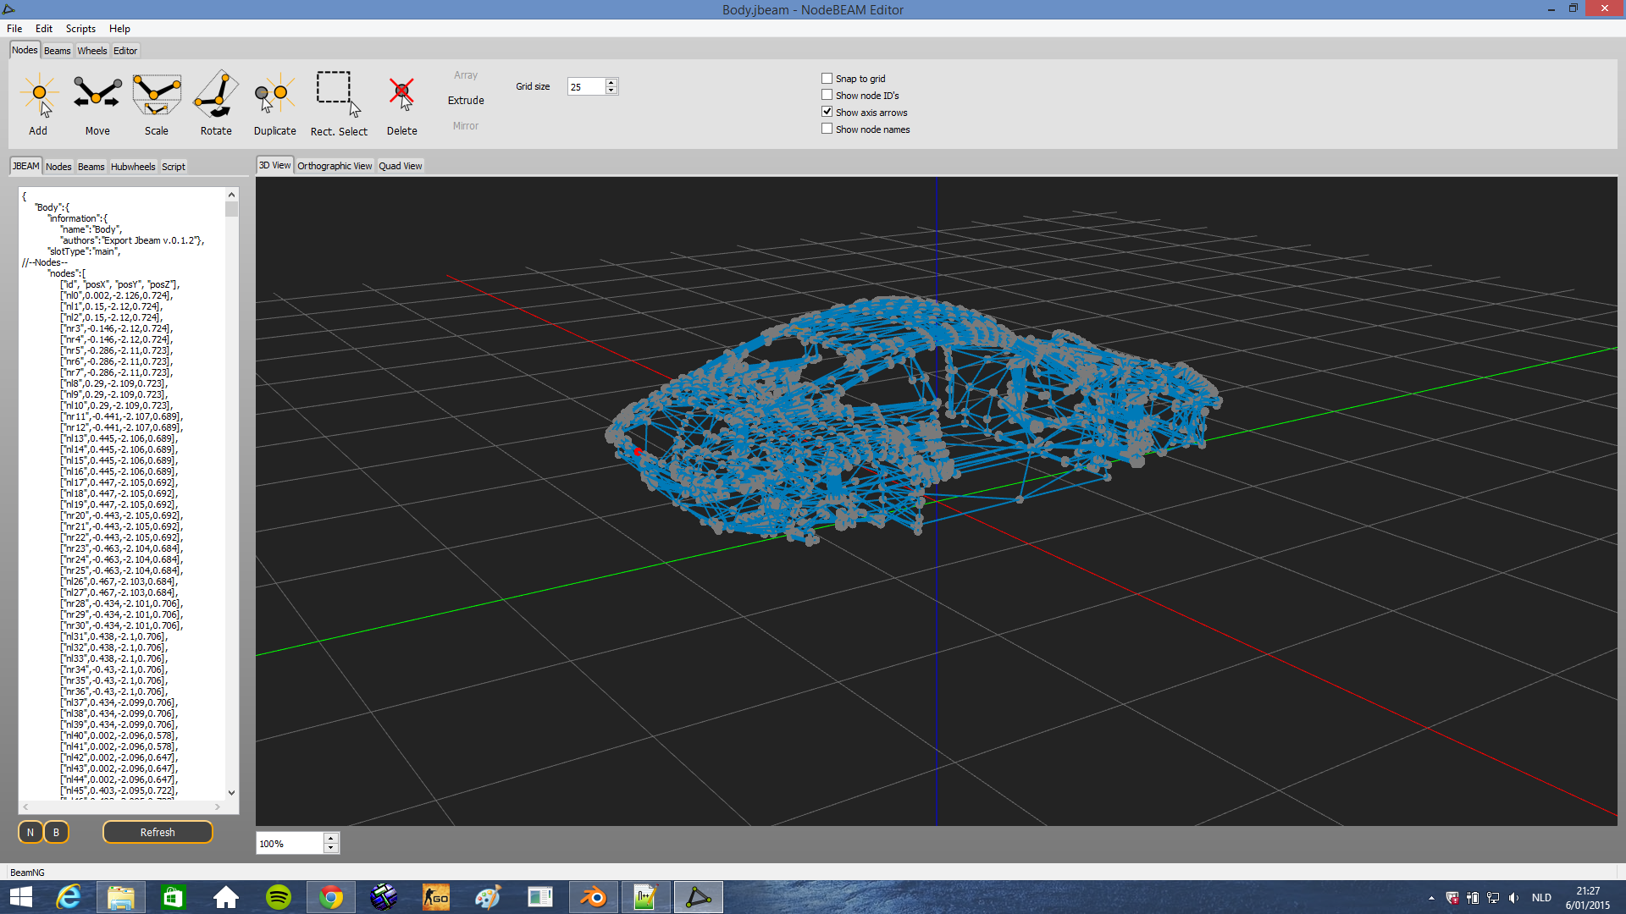The image size is (1626, 914).
Task: Enable Show node ID's checkbox
Action: click(827, 96)
